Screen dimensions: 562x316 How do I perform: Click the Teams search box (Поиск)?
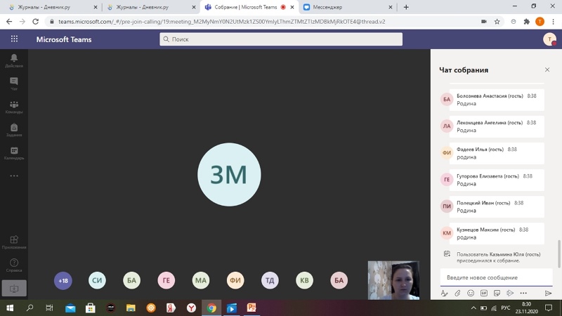(x=281, y=39)
